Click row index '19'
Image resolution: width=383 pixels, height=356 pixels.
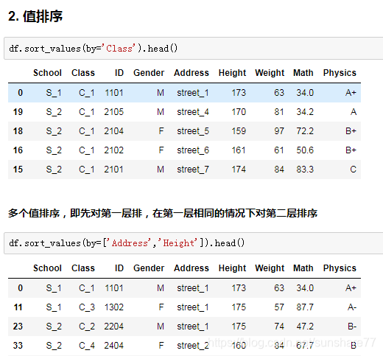coord(18,112)
